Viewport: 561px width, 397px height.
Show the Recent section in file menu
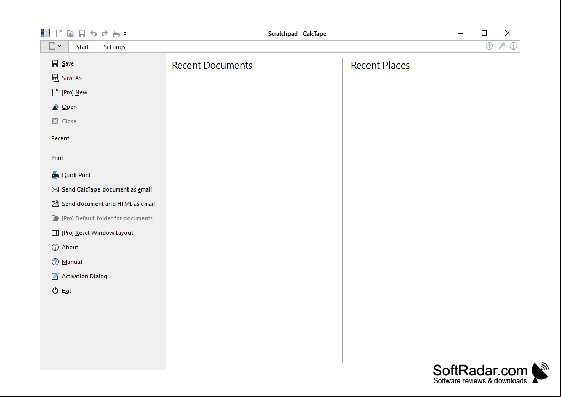[x=60, y=138]
